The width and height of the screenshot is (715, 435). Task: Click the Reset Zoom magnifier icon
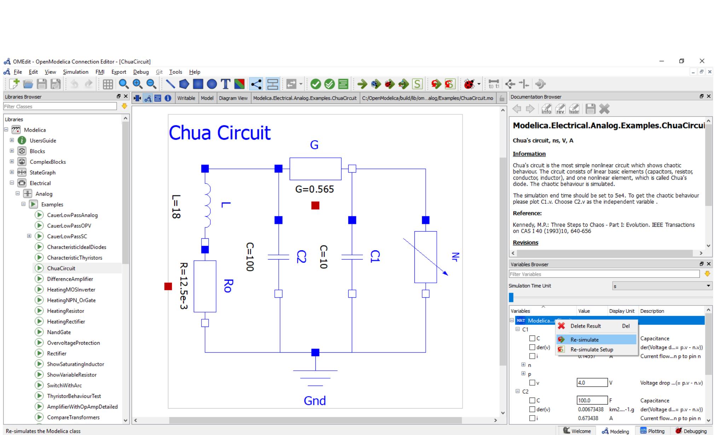pyautogui.click(x=123, y=84)
